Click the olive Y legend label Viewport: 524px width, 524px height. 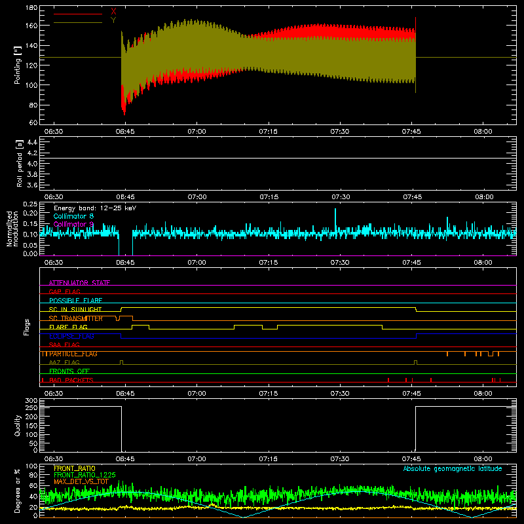[113, 20]
